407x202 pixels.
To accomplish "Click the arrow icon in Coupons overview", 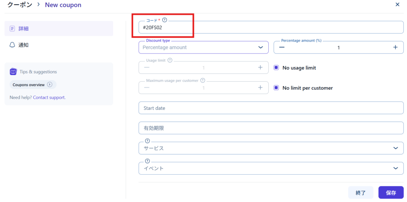I will click(50, 85).
